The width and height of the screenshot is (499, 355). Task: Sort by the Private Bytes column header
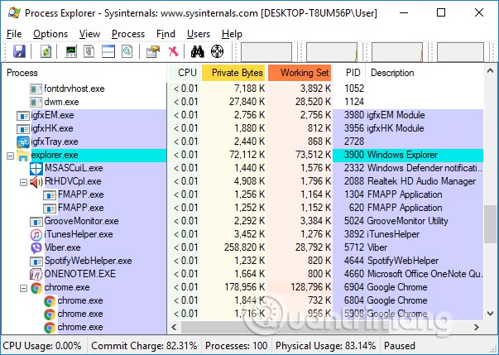pos(233,73)
